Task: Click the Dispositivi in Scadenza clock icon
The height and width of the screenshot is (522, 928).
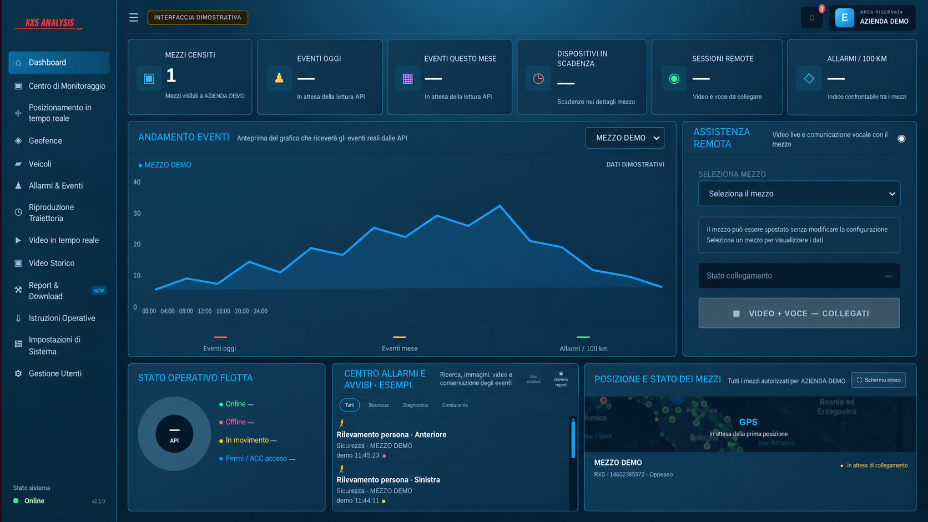Action: (x=538, y=78)
